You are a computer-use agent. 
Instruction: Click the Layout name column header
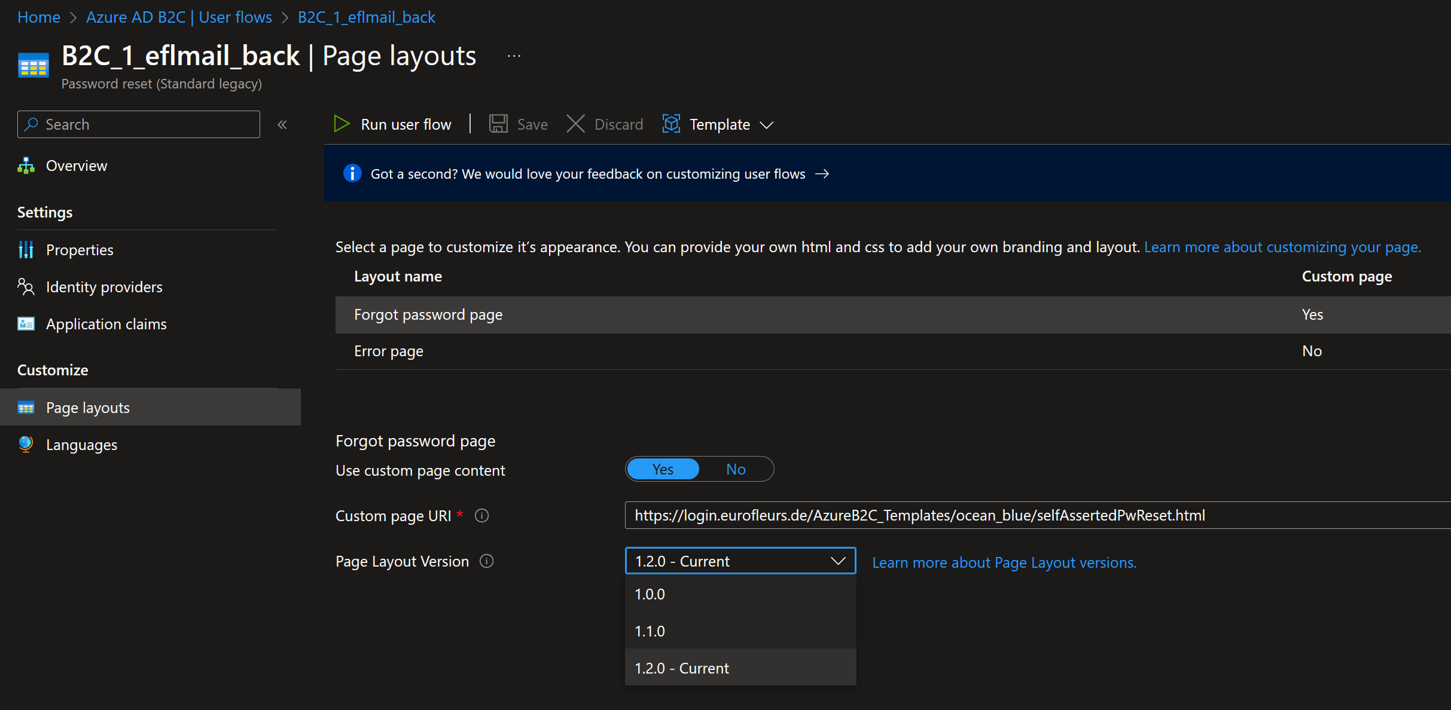click(x=398, y=277)
